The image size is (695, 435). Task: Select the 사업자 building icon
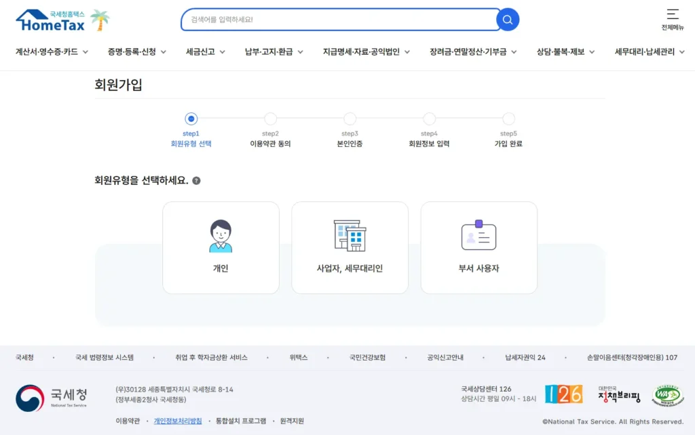pos(350,236)
